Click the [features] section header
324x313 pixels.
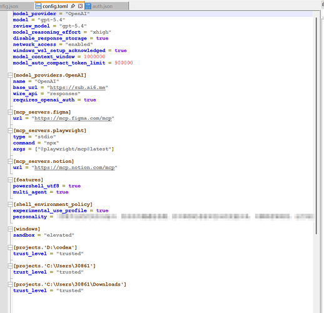point(28,180)
